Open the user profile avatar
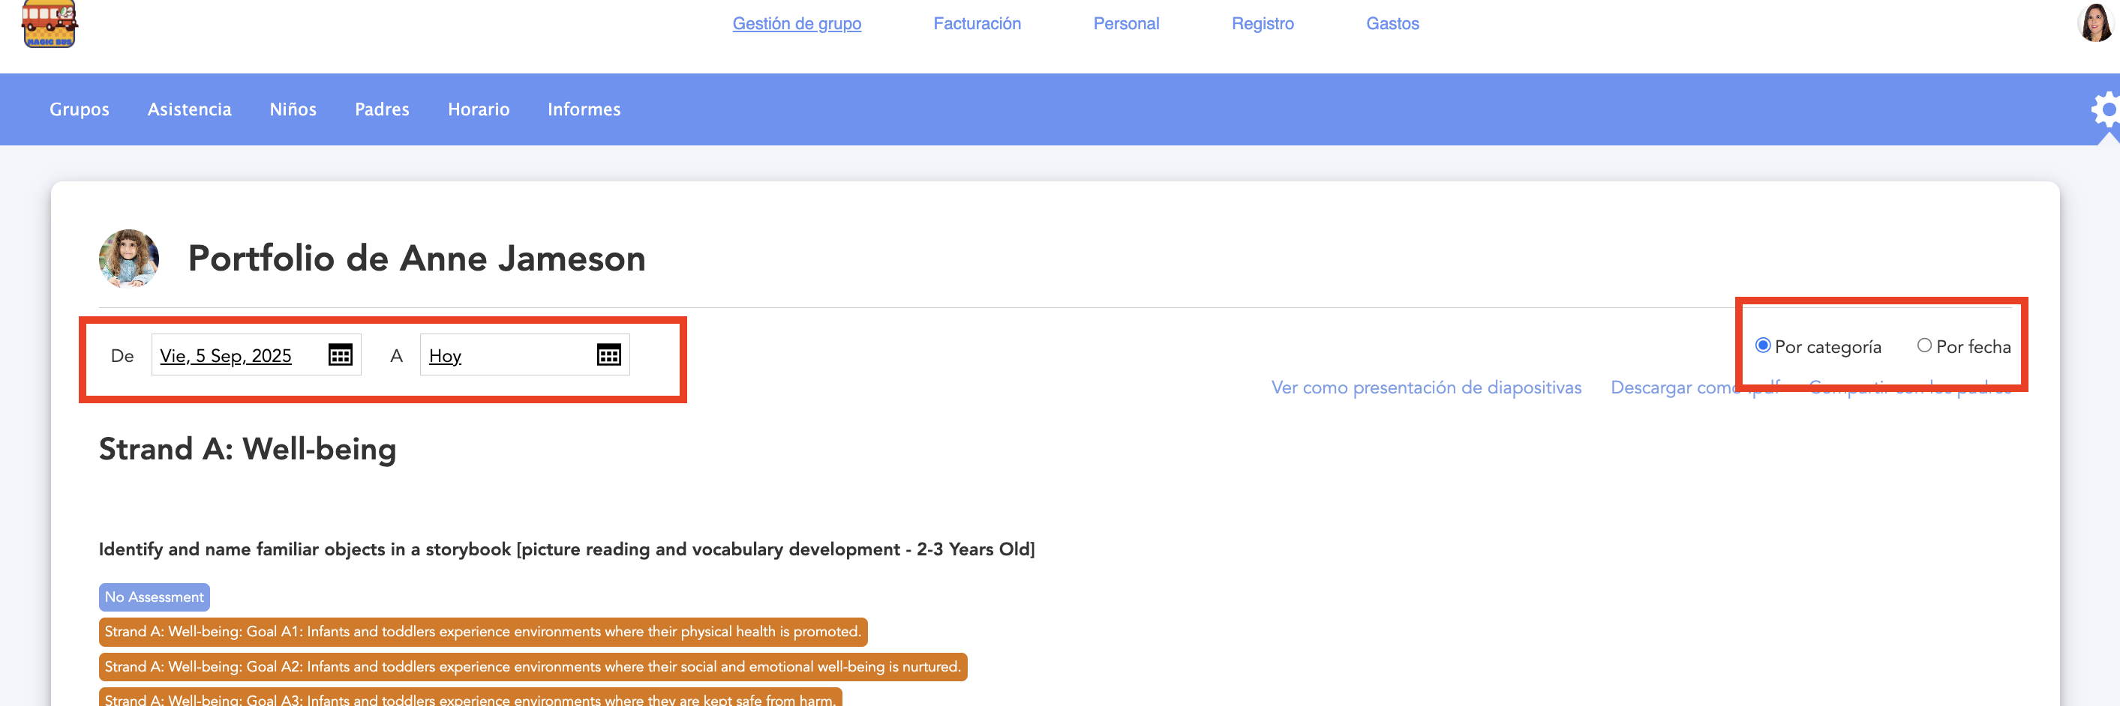The height and width of the screenshot is (706, 2120). coord(2095,22)
